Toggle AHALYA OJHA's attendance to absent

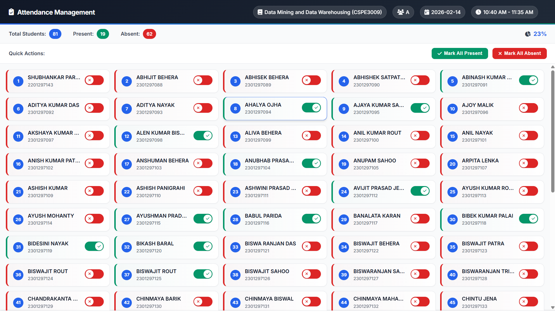pos(311,108)
